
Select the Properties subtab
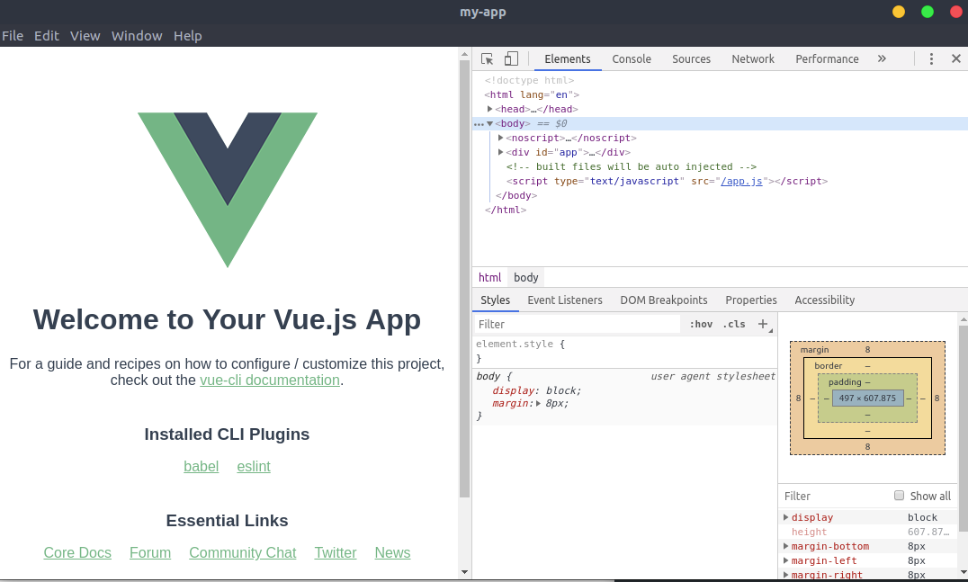[750, 300]
